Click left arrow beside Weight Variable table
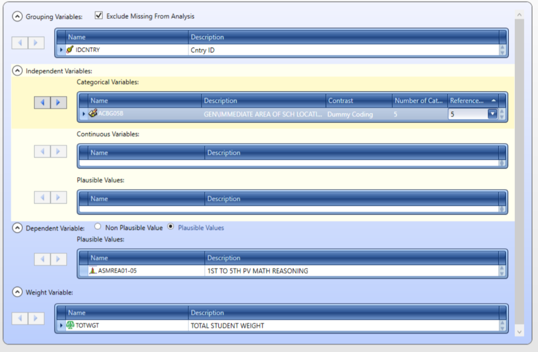 20,319
